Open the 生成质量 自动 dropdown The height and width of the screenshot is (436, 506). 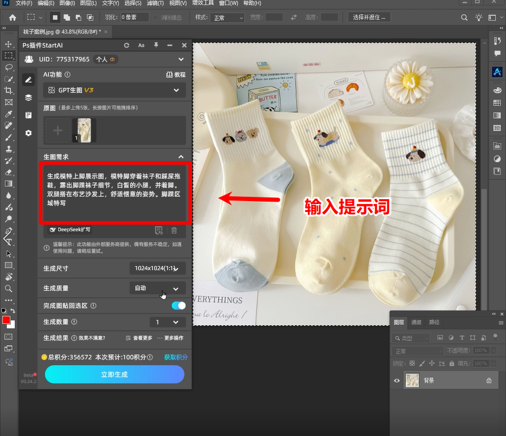158,288
